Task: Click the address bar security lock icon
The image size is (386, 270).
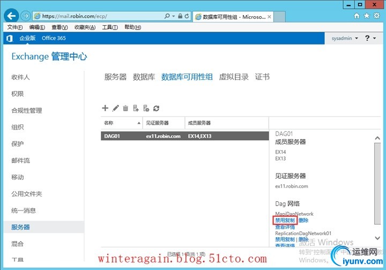Action: (x=180, y=16)
